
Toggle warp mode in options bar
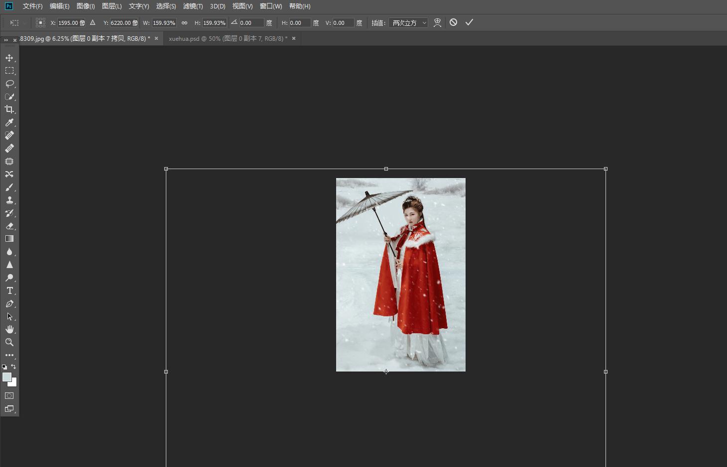(x=437, y=23)
